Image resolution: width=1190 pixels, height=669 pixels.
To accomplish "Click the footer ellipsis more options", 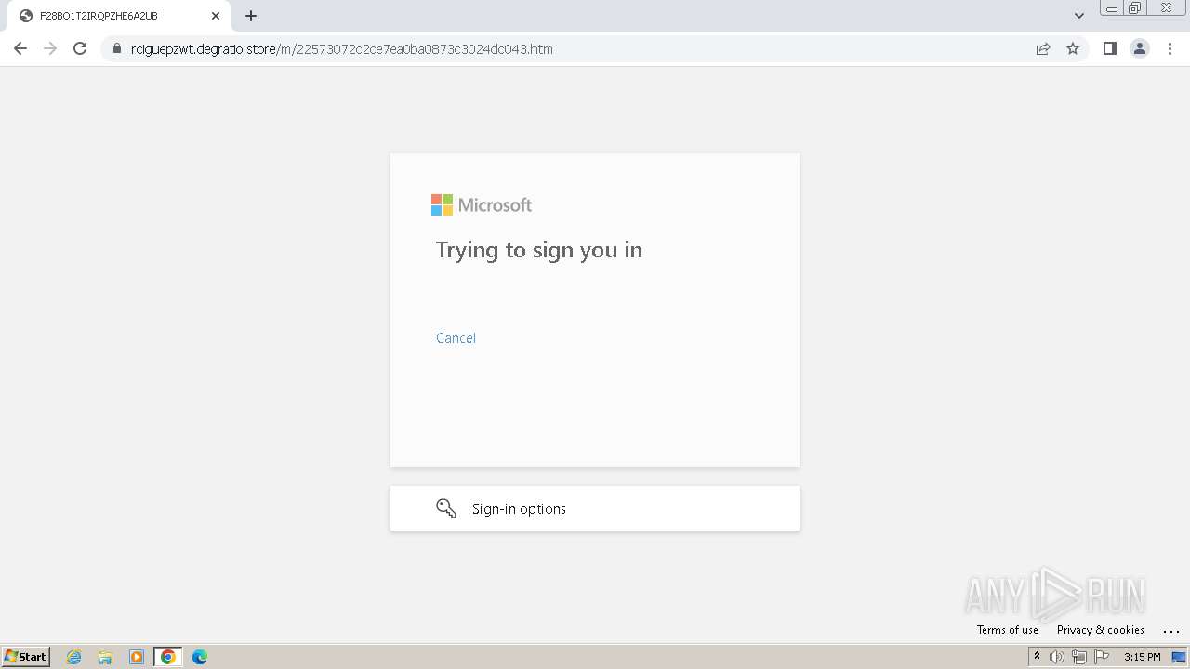I will coord(1171,630).
